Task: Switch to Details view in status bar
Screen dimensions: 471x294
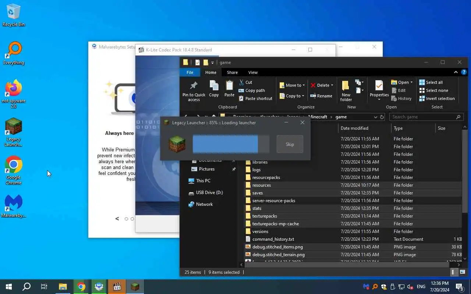Action: [453, 272]
